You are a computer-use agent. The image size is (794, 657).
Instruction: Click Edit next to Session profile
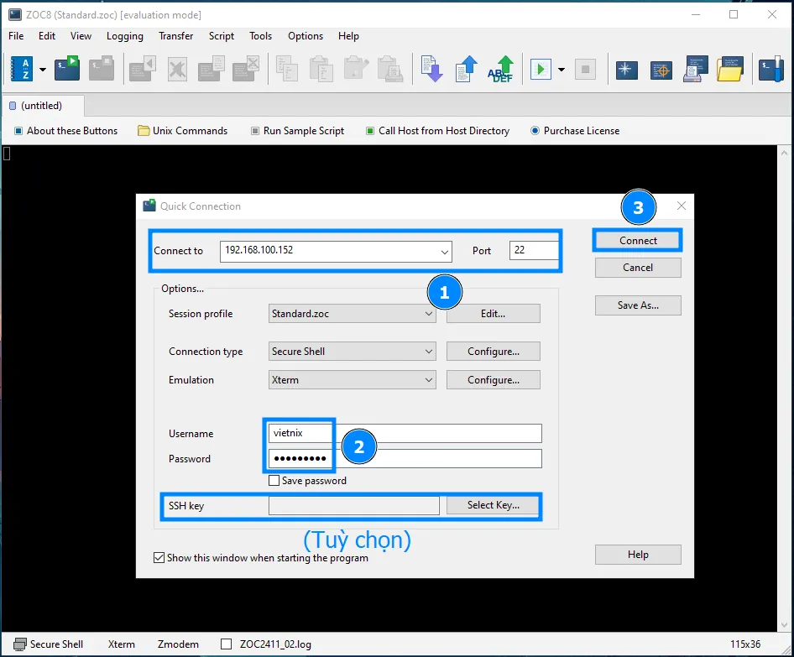point(494,314)
